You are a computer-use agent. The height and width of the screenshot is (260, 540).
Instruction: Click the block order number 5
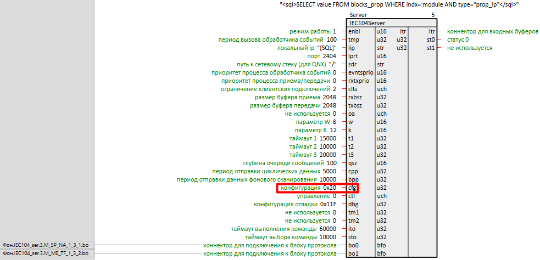433,15
